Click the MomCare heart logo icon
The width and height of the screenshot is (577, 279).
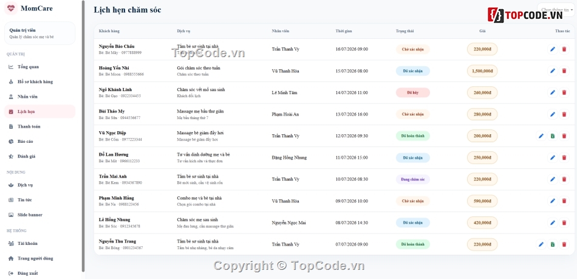(x=11, y=8)
